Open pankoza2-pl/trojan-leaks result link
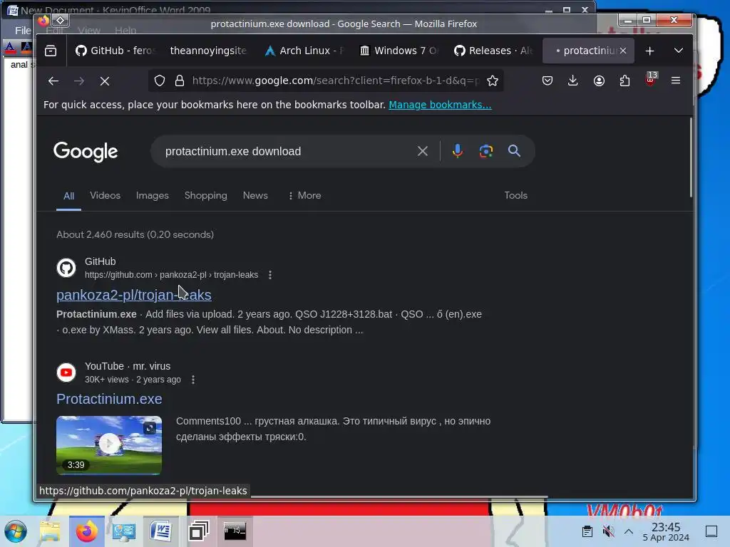The height and width of the screenshot is (547, 730). click(x=134, y=295)
